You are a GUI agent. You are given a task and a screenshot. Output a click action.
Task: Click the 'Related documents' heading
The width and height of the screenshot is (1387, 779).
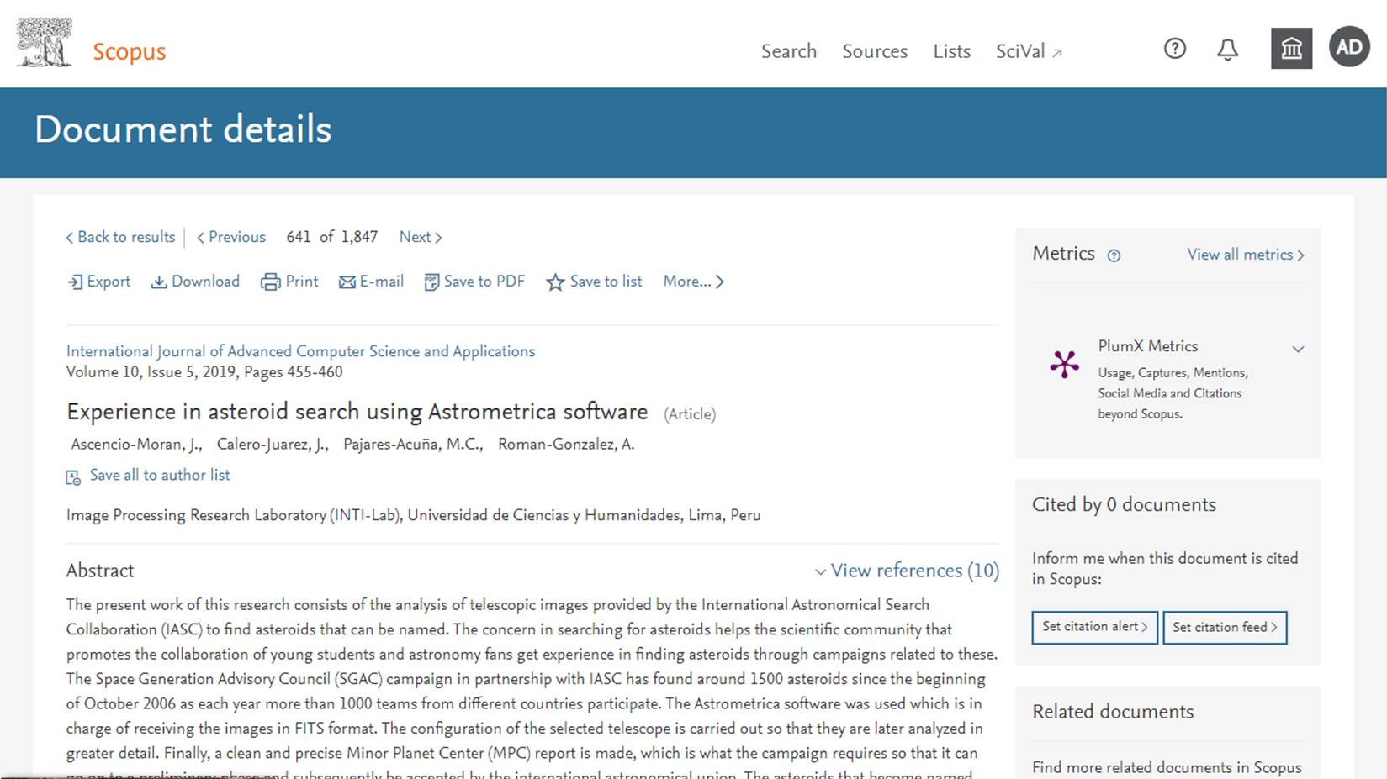[1113, 712]
